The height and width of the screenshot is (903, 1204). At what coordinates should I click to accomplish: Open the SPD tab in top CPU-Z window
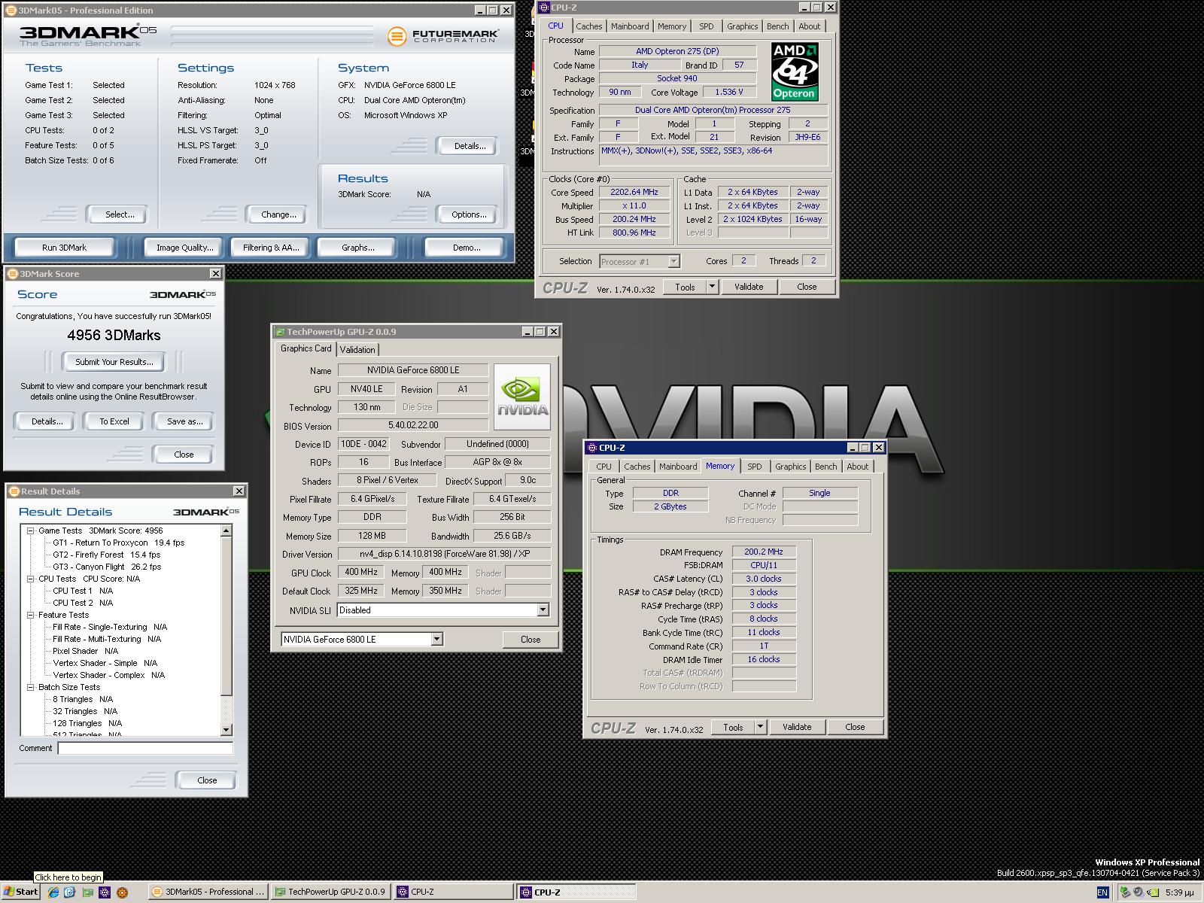coord(707,26)
